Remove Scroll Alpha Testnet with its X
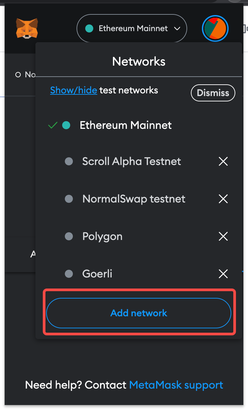 (x=223, y=162)
